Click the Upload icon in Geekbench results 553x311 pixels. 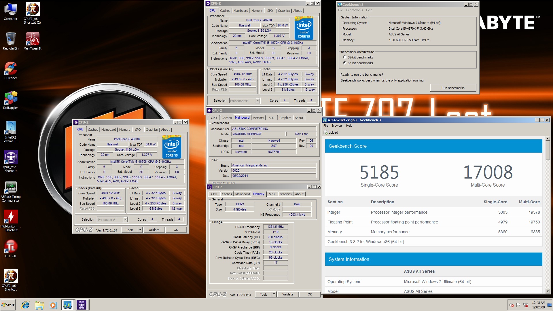point(326,132)
